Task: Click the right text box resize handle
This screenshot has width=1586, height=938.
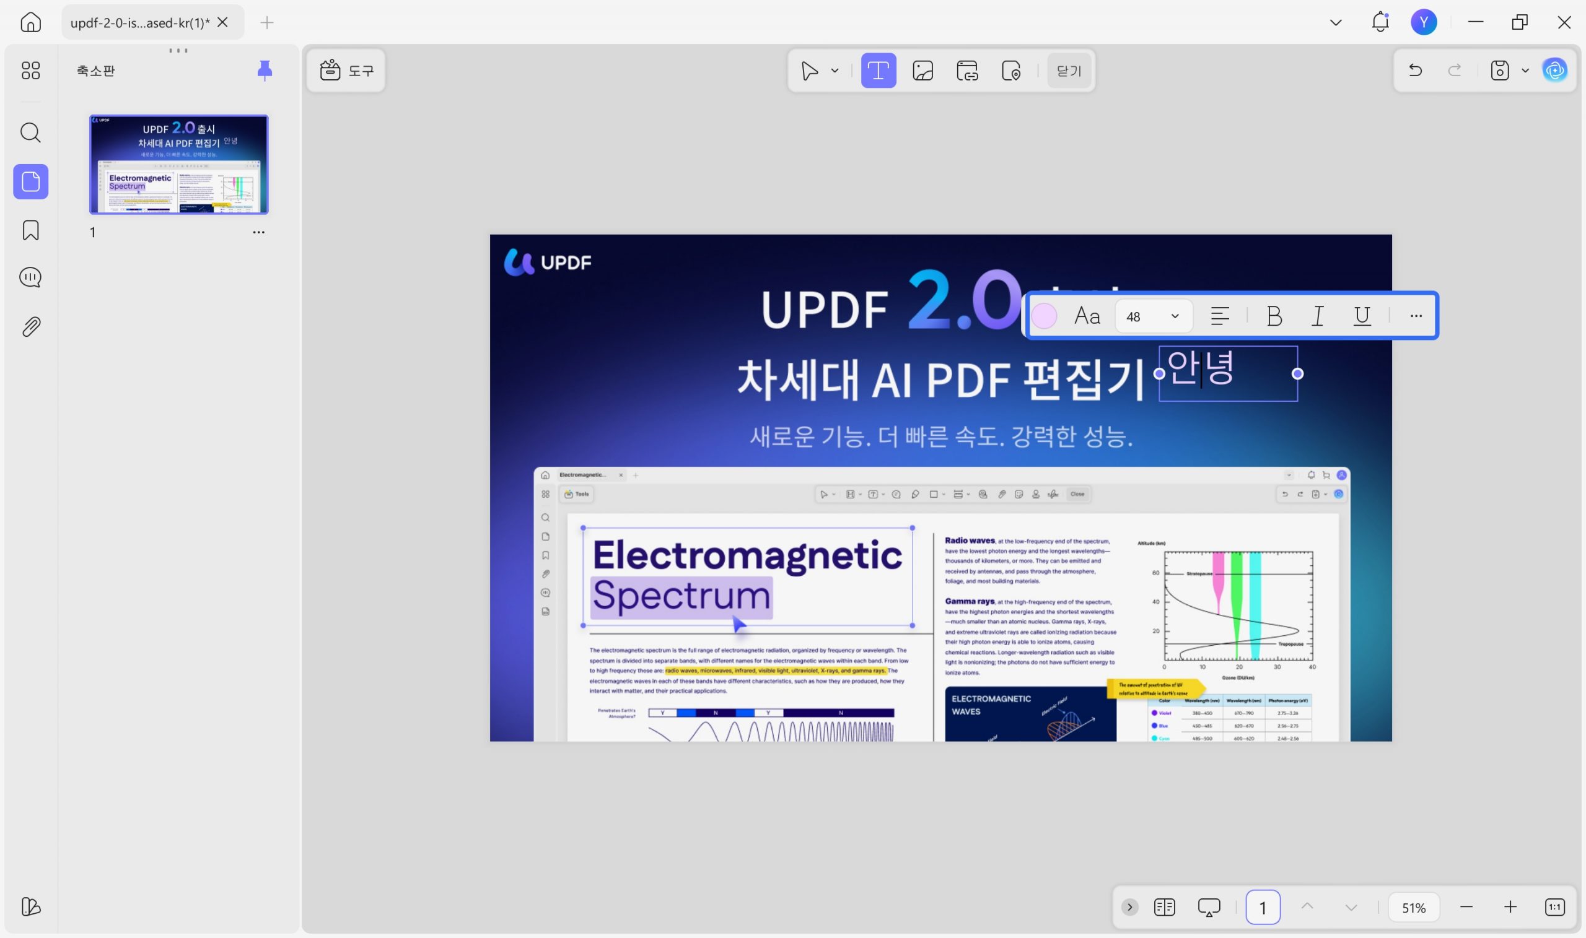Action: tap(1297, 373)
